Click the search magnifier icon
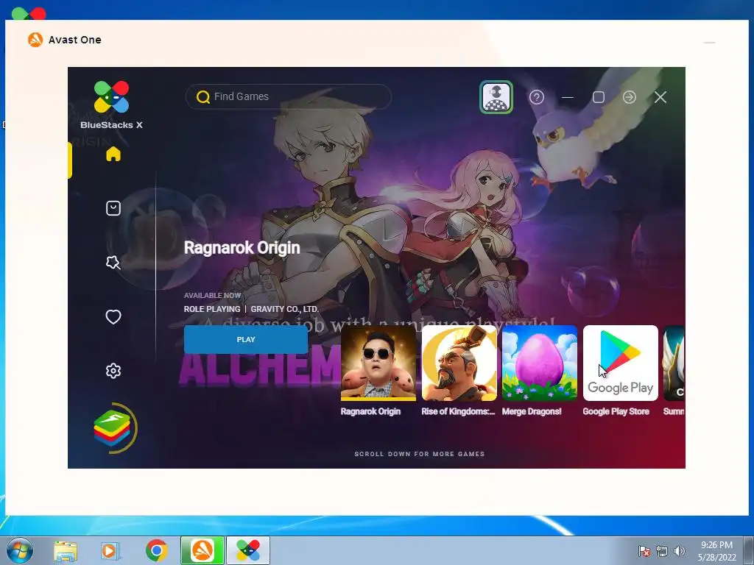Image resolution: width=754 pixels, height=565 pixels. coord(203,97)
